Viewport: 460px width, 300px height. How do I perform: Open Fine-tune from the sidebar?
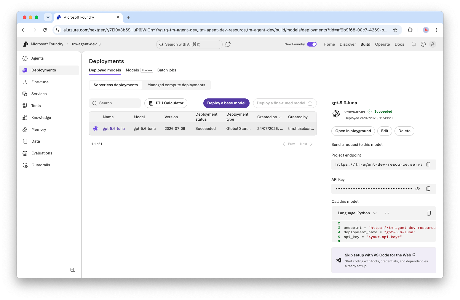pos(40,82)
